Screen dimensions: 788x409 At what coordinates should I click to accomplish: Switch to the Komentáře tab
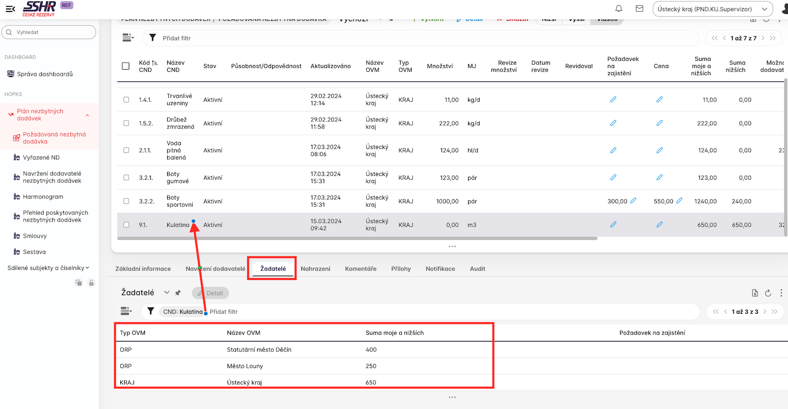pos(360,269)
